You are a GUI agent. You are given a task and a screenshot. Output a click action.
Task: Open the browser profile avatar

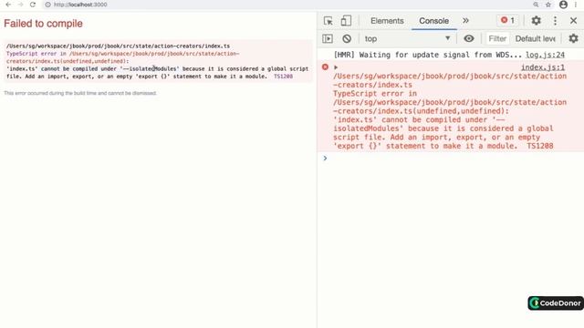pyautogui.click(x=563, y=5)
